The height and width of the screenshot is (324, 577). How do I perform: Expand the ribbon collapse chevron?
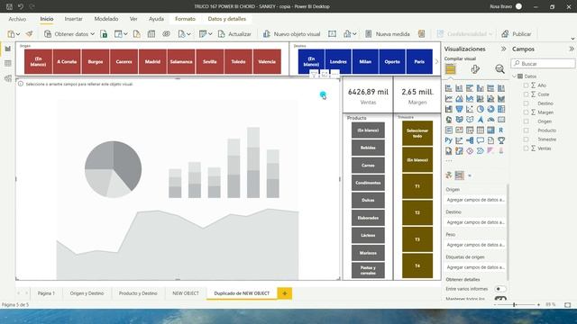click(x=572, y=39)
